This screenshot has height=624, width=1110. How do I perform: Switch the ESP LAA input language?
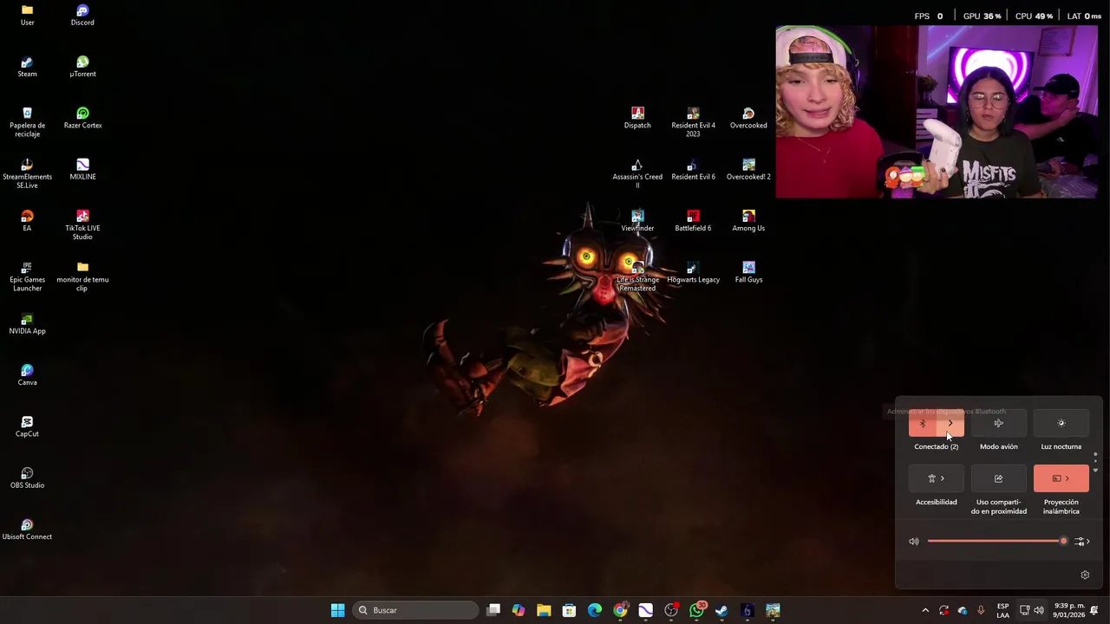(x=1002, y=610)
